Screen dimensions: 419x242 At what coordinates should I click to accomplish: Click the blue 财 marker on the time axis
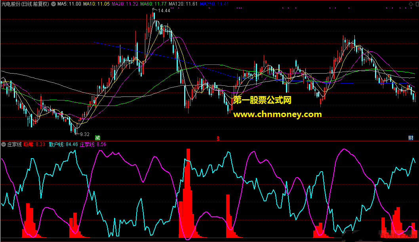coord(411,138)
